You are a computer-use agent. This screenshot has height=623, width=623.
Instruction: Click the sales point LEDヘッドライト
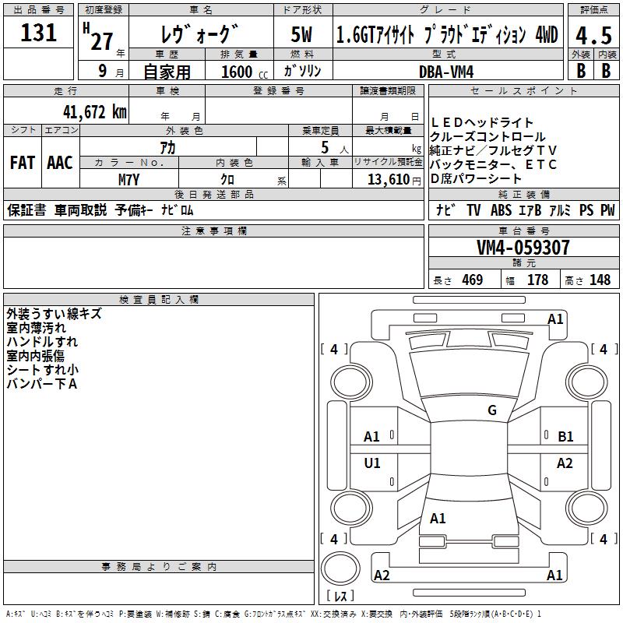pos(481,122)
